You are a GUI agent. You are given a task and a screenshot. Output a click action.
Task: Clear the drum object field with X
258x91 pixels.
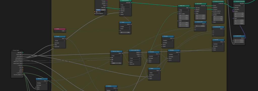[x=105, y=12]
